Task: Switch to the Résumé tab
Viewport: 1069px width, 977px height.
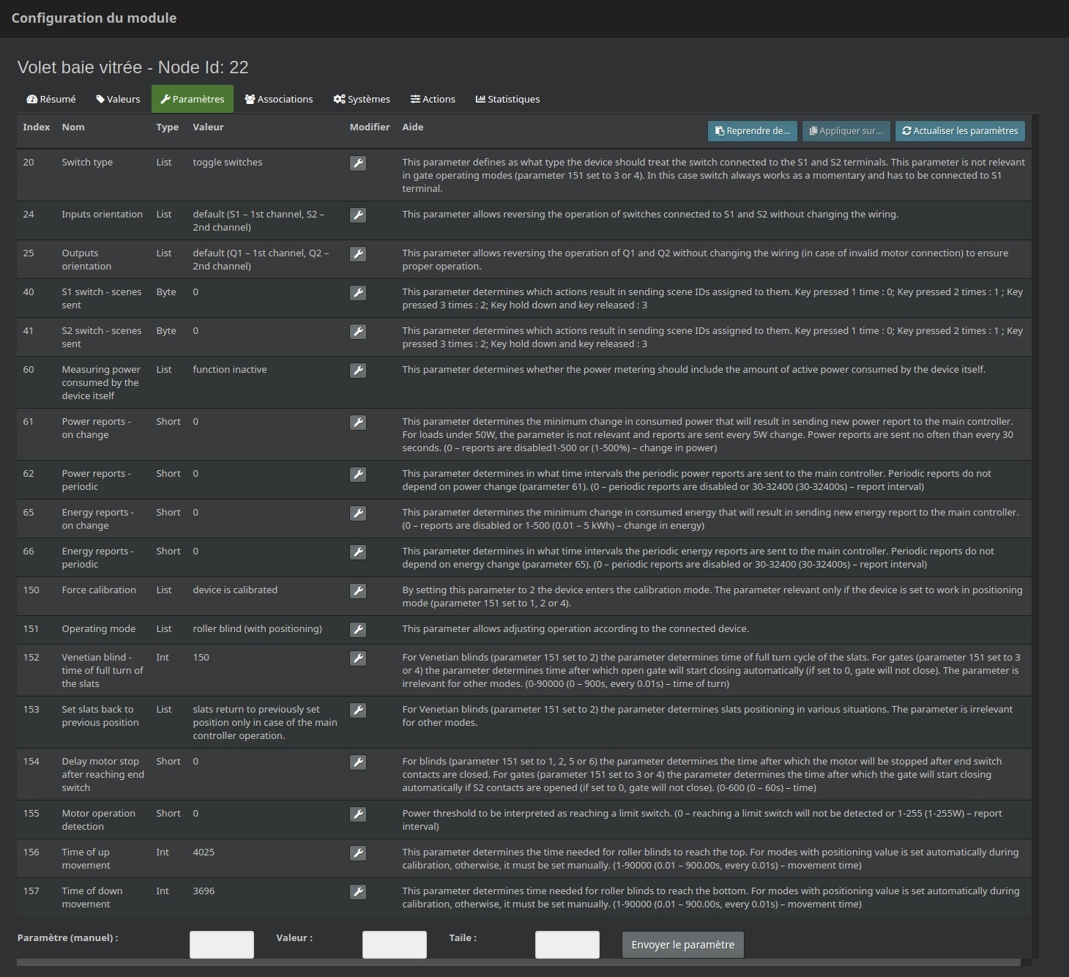Action: 51,100
